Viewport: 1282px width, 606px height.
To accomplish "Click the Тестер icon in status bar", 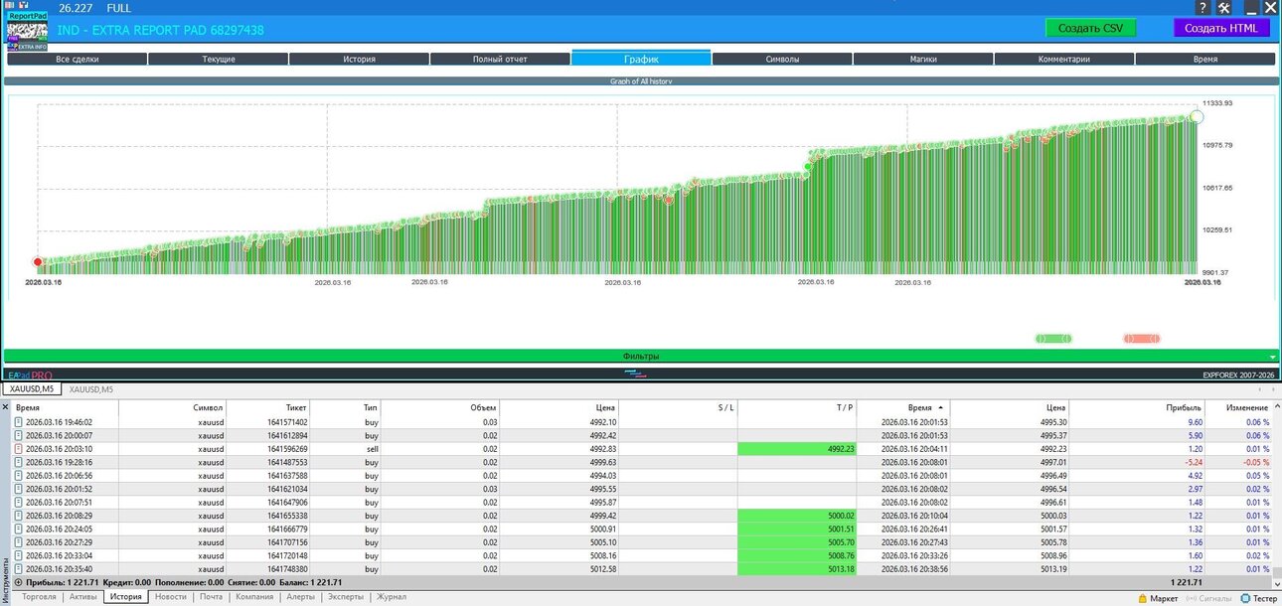I will [x=1243, y=598].
